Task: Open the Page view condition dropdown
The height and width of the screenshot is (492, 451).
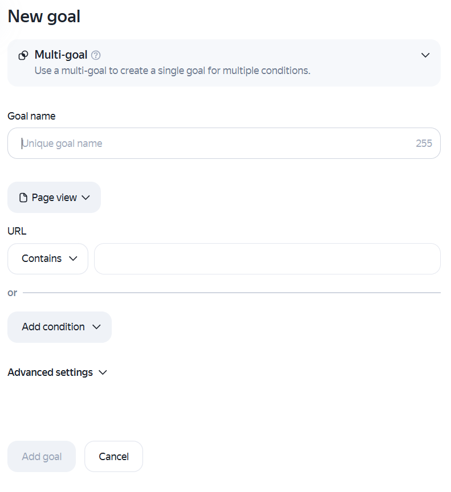Action: pos(54,198)
